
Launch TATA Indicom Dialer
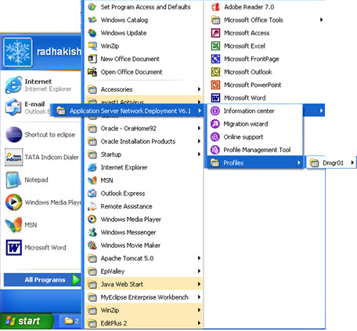pyautogui.click(x=41, y=157)
